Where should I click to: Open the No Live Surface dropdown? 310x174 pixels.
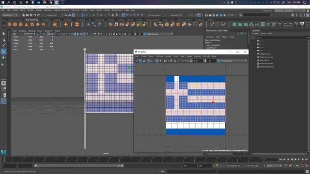[154, 15]
